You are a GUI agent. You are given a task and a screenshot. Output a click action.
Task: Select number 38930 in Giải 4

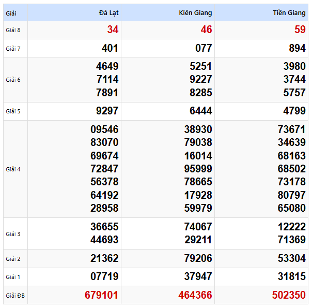[198, 129]
